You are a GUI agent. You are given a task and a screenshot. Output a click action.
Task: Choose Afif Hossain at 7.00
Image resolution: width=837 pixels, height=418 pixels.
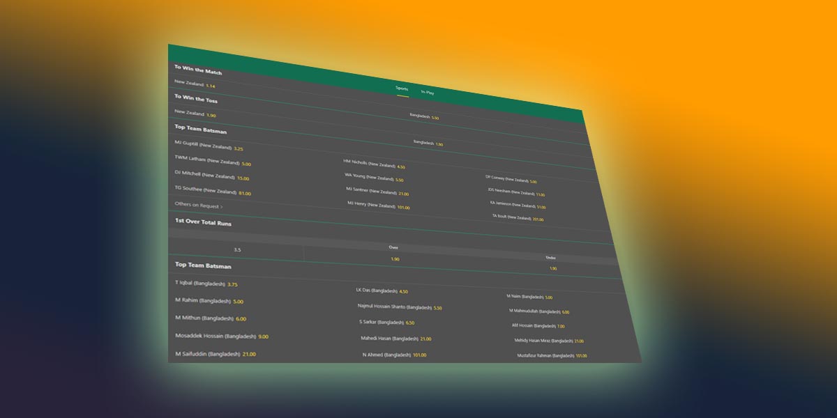[538, 326]
